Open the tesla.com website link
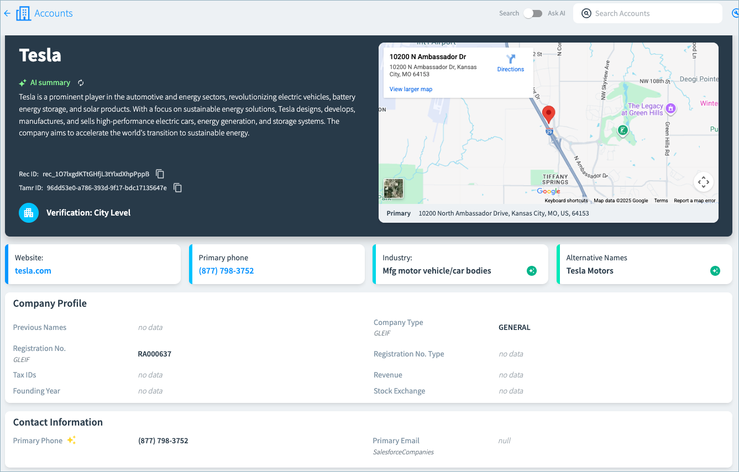The image size is (739, 472). [33, 271]
